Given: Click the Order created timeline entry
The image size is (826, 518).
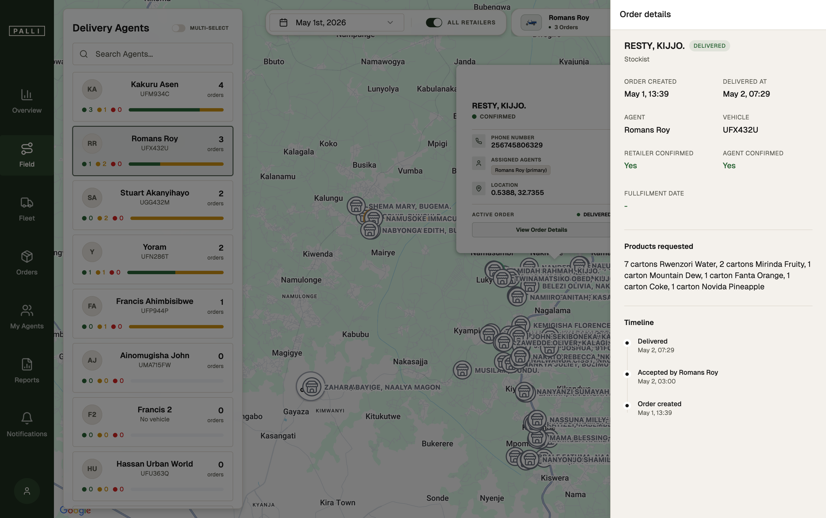Looking at the screenshot, I should [x=659, y=408].
